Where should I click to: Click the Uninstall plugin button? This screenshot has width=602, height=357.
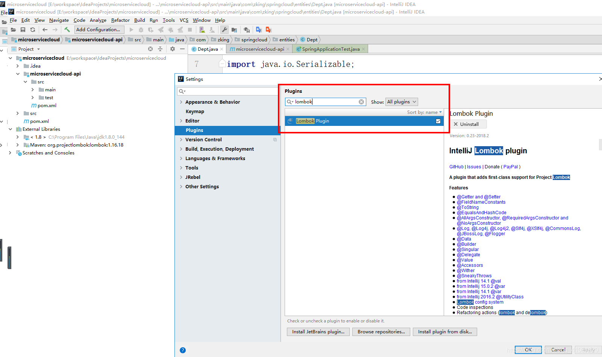click(x=469, y=124)
